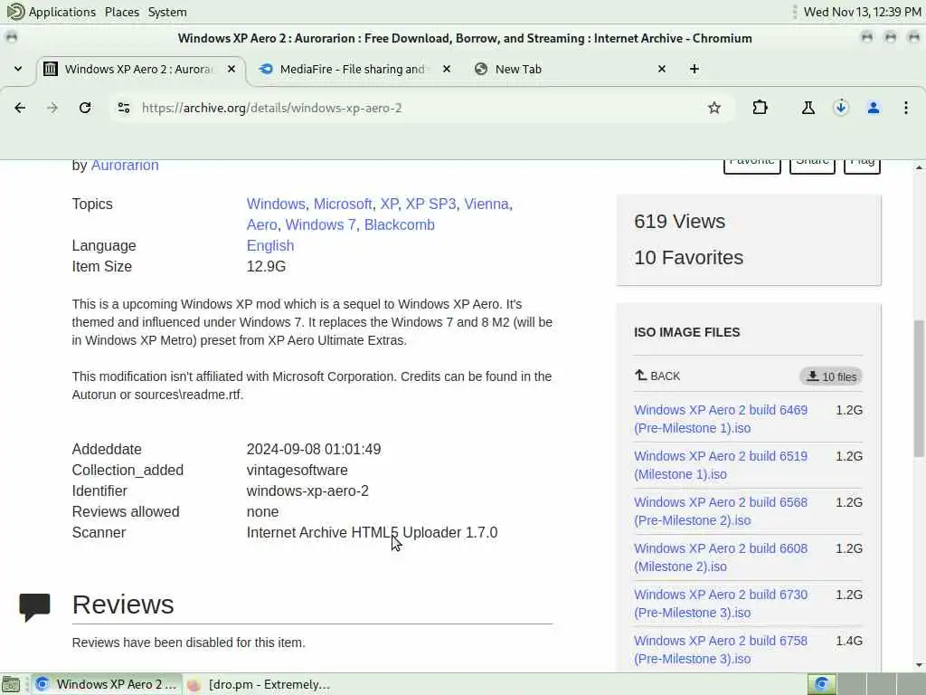
Task: Bookmark this page with the star icon
Action: [714, 108]
